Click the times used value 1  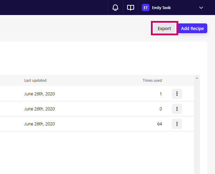click(161, 94)
